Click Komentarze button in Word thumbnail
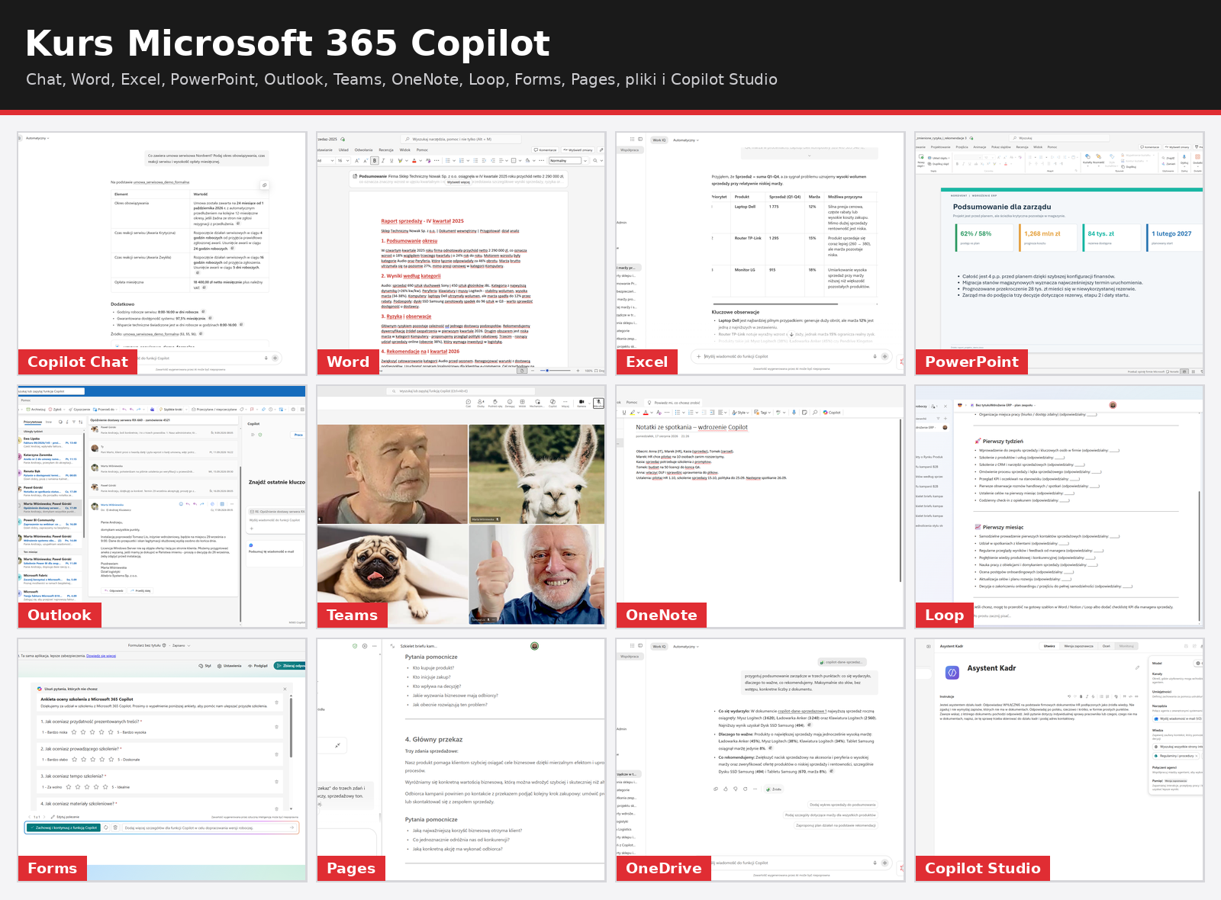This screenshot has width=1221, height=900. point(545,150)
